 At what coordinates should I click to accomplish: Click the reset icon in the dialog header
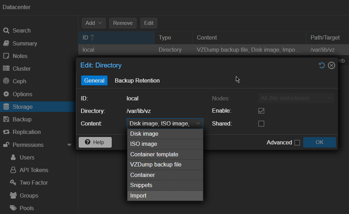pyautogui.click(x=322, y=65)
